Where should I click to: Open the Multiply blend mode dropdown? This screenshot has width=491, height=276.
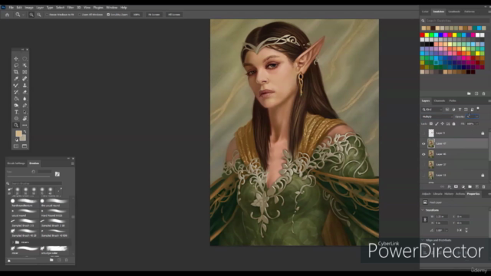(437, 117)
